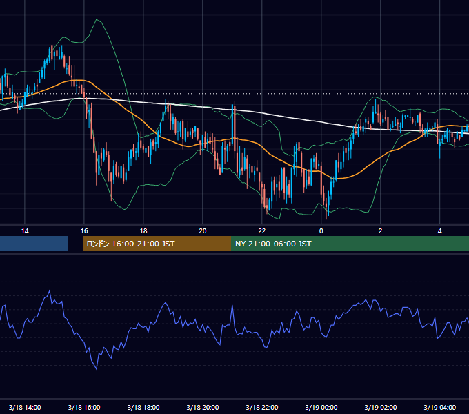Screen dimensions: 469x414
Task: Click the 3/19 00:00 time label
Action: pos(321,407)
